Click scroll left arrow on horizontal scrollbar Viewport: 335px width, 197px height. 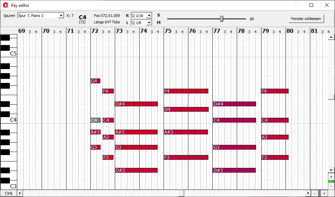20,193
